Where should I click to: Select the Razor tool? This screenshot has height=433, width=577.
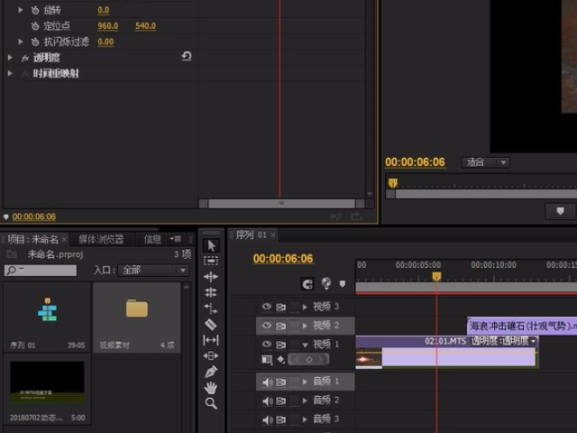point(211,325)
